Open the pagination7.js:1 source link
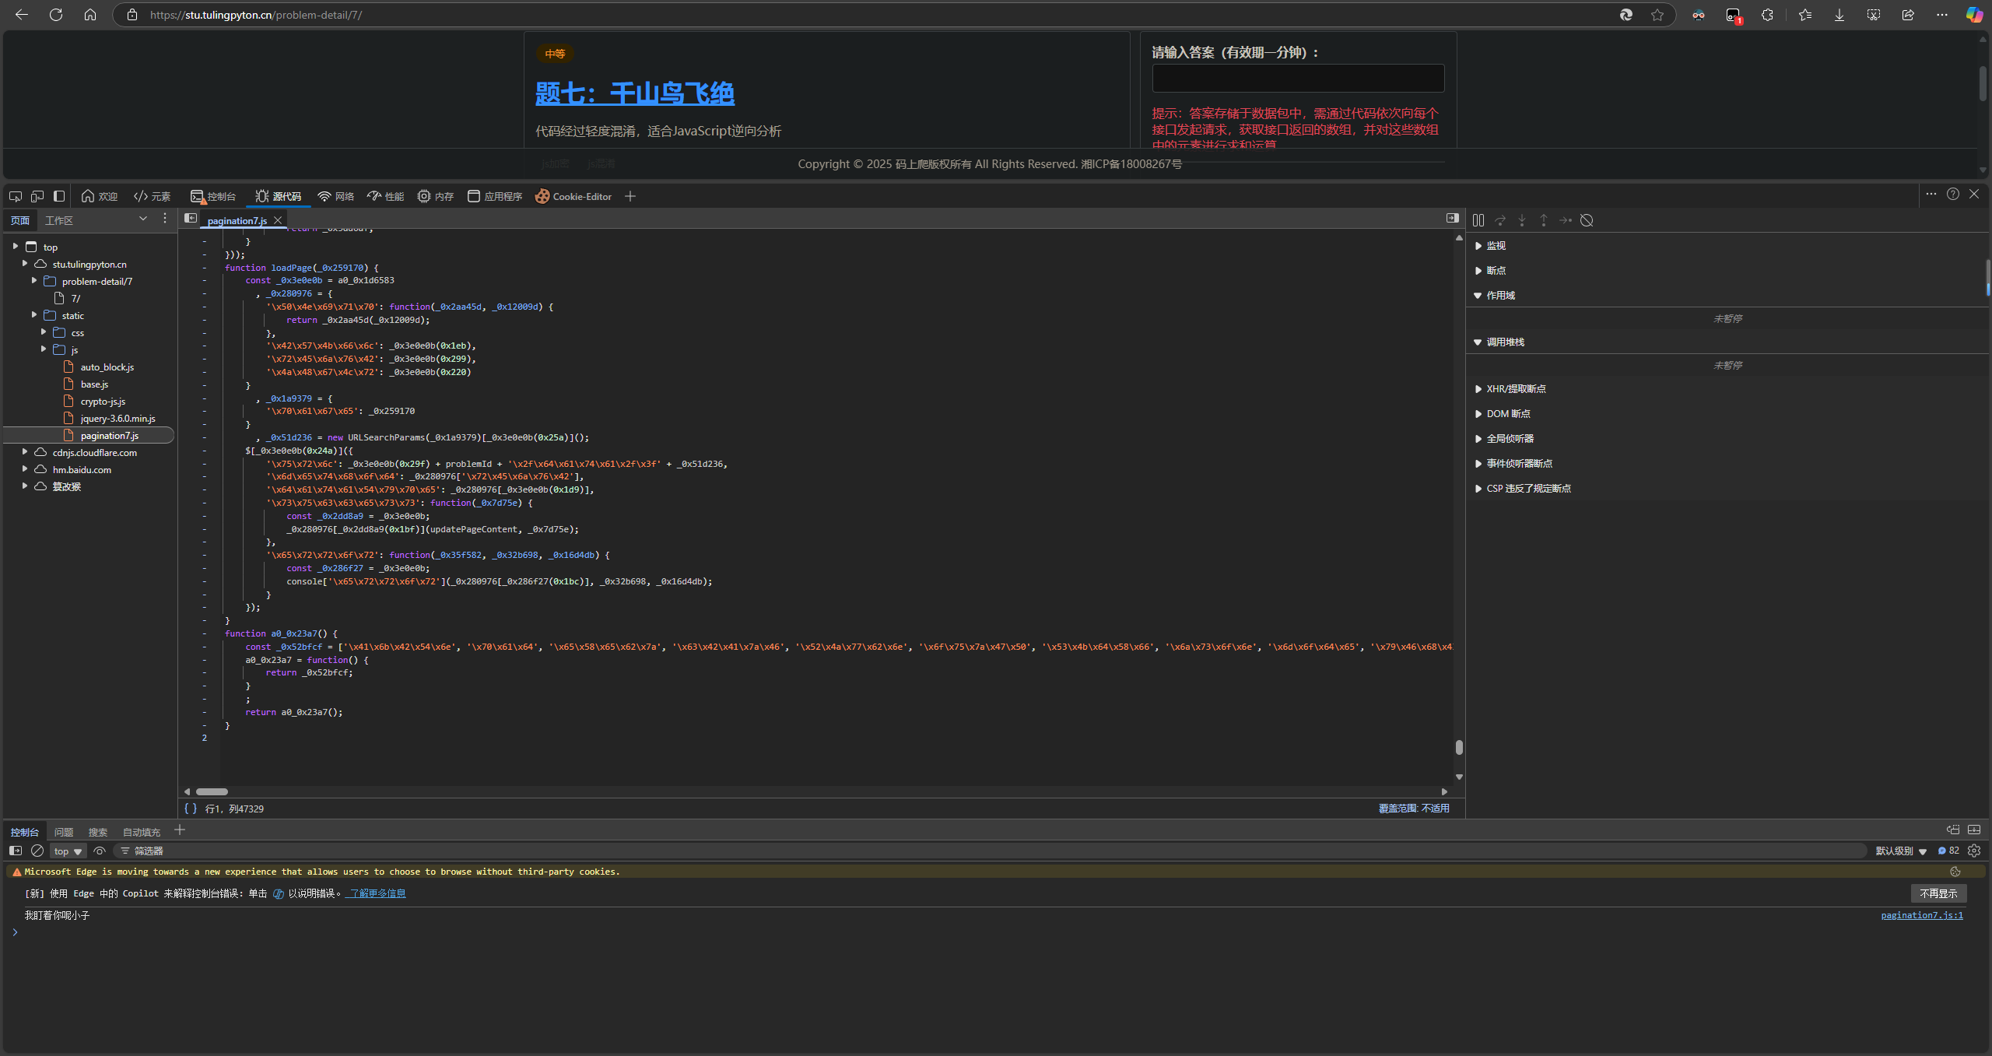Viewport: 1992px width, 1056px height. [1921, 915]
